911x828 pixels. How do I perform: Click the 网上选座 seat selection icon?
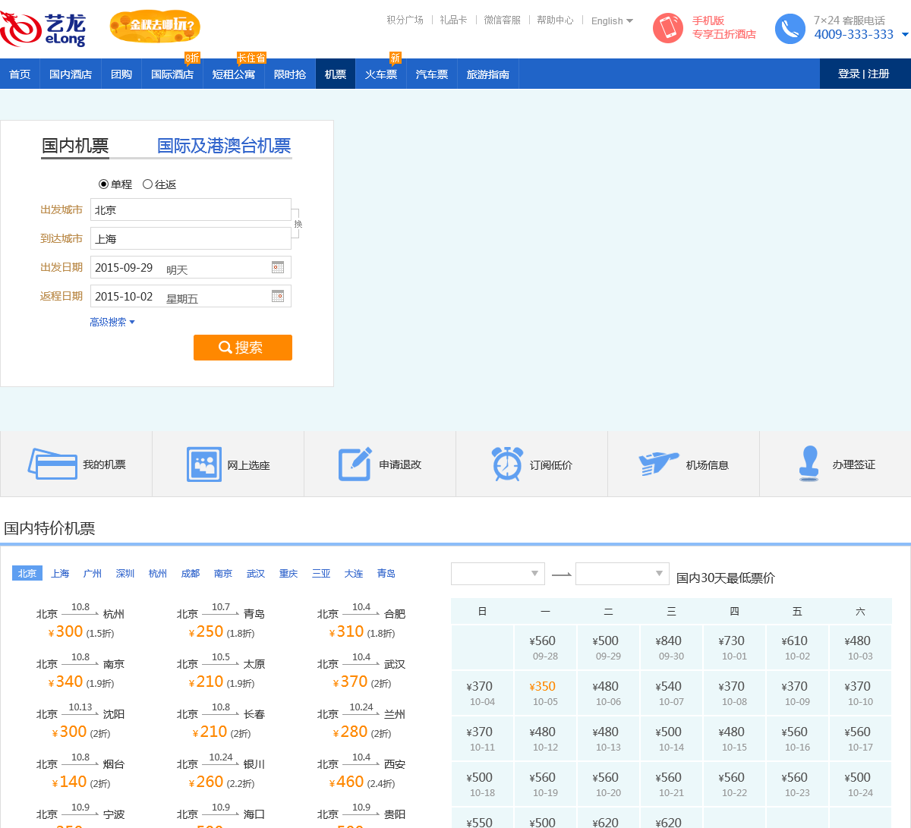tap(204, 464)
